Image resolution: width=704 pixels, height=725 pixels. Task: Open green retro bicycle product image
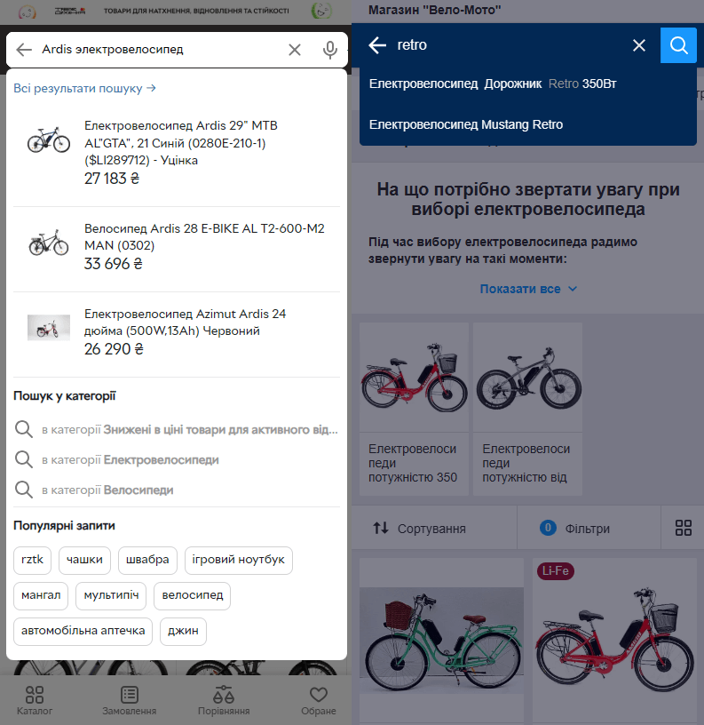[441, 640]
